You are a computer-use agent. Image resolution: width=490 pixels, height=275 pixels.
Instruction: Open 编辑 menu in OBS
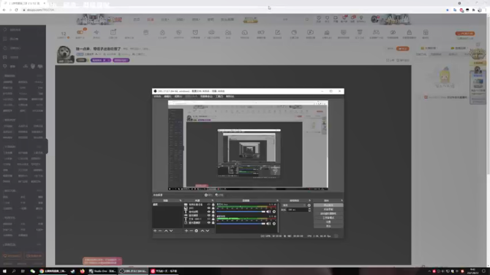(x=167, y=97)
